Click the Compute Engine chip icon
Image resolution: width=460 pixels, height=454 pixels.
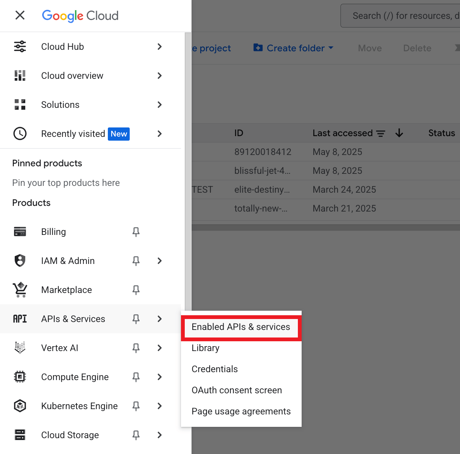(20, 377)
